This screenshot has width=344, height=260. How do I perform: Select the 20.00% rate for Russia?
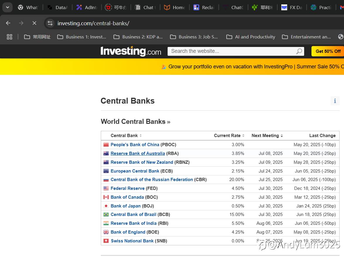point(237,180)
